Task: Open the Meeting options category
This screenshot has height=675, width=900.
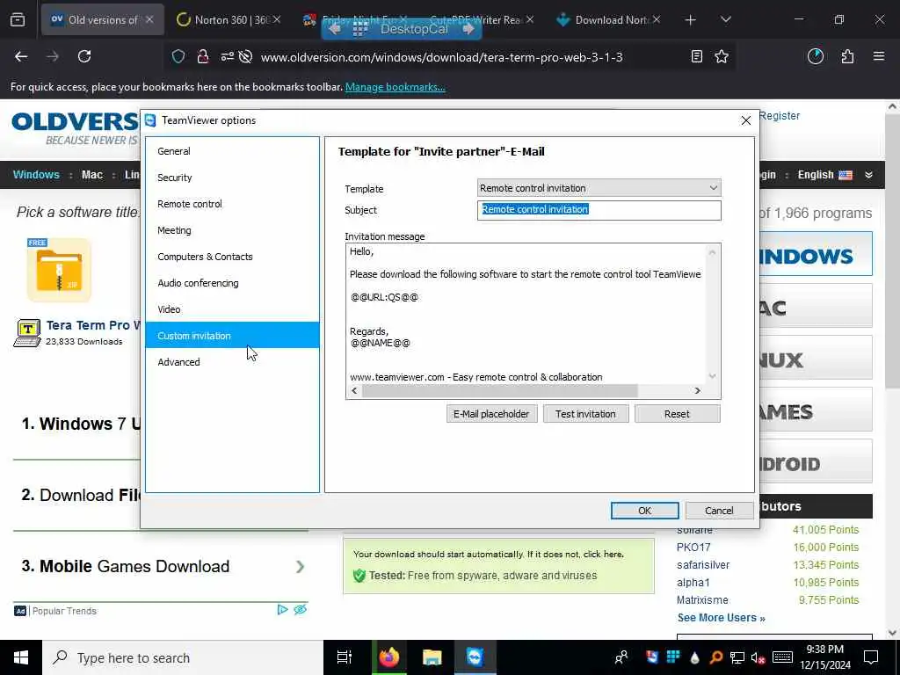Action: 232,230
